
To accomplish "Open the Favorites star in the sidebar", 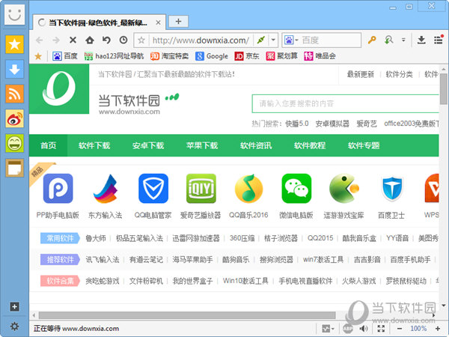I will pyautogui.click(x=15, y=44).
